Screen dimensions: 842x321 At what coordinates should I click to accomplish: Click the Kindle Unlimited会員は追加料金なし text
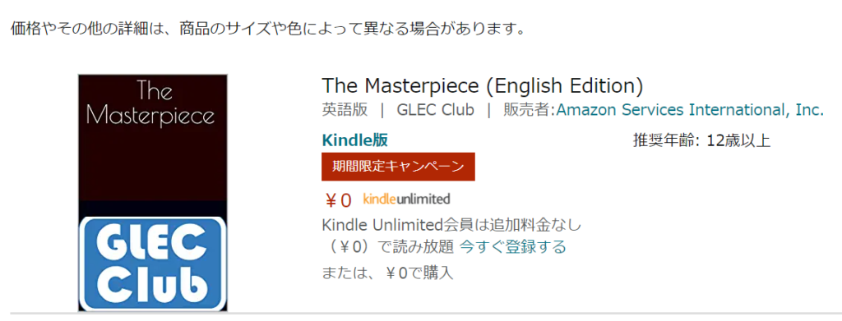451,224
